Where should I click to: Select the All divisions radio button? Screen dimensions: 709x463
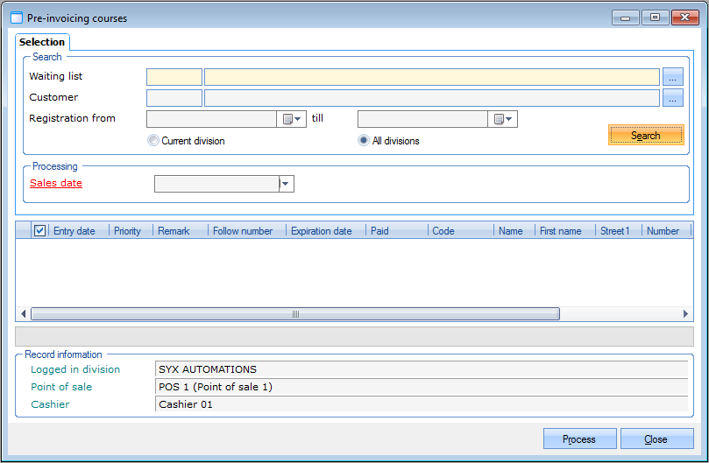[364, 140]
